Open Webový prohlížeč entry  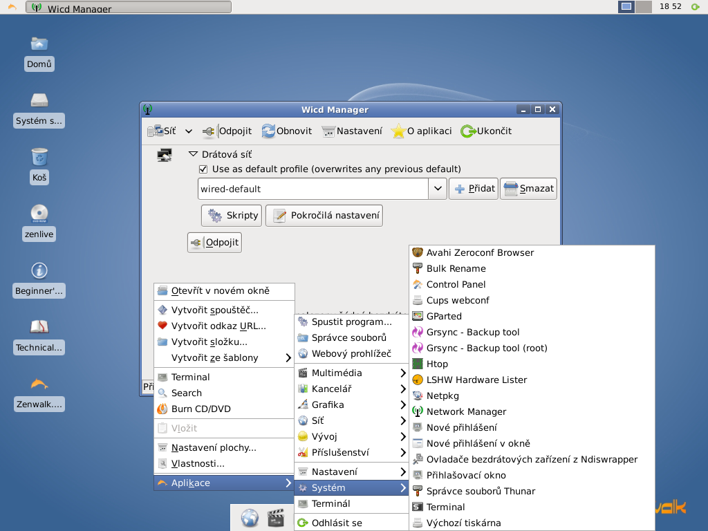click(x=352, y=353)
